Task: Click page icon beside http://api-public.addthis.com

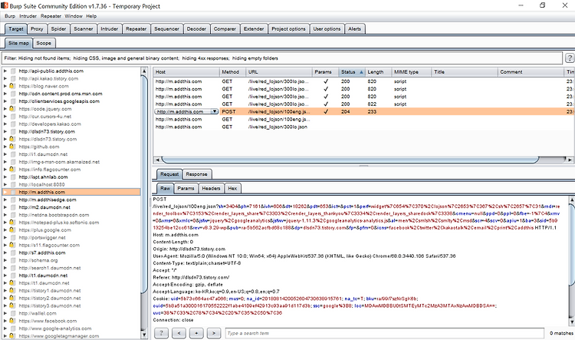Action: click(13, 71)
